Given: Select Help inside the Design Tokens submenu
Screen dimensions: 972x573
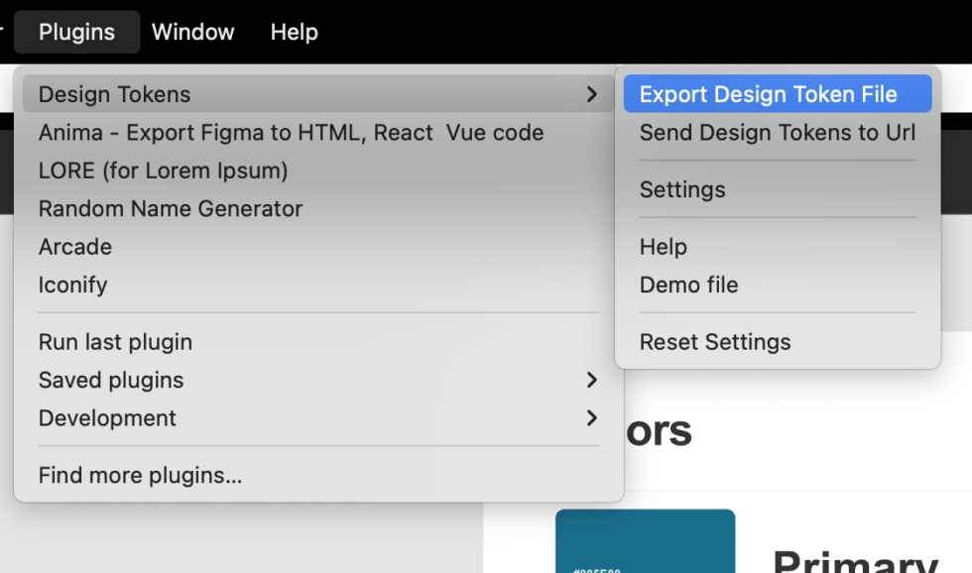Looking at the screenshot, I should (x=663, y=247).
